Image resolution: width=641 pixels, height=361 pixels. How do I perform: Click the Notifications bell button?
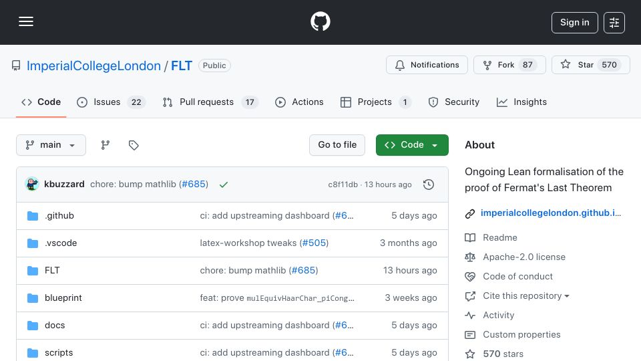point(427,65)
